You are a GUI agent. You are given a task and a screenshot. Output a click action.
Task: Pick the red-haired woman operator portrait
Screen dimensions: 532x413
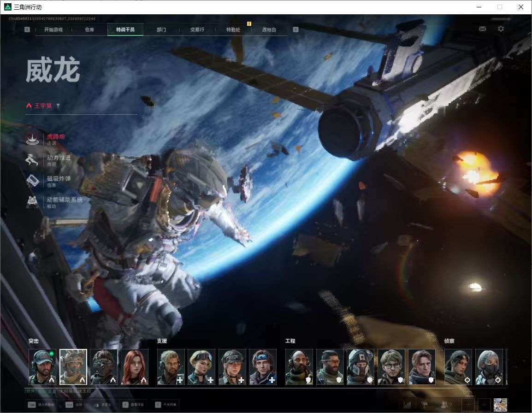(x=135, y=367)
